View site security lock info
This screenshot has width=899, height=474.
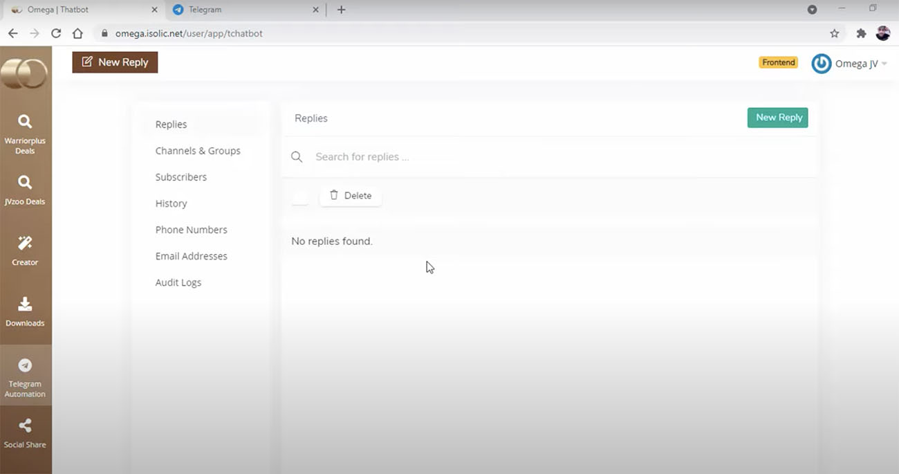pos(105,33)
